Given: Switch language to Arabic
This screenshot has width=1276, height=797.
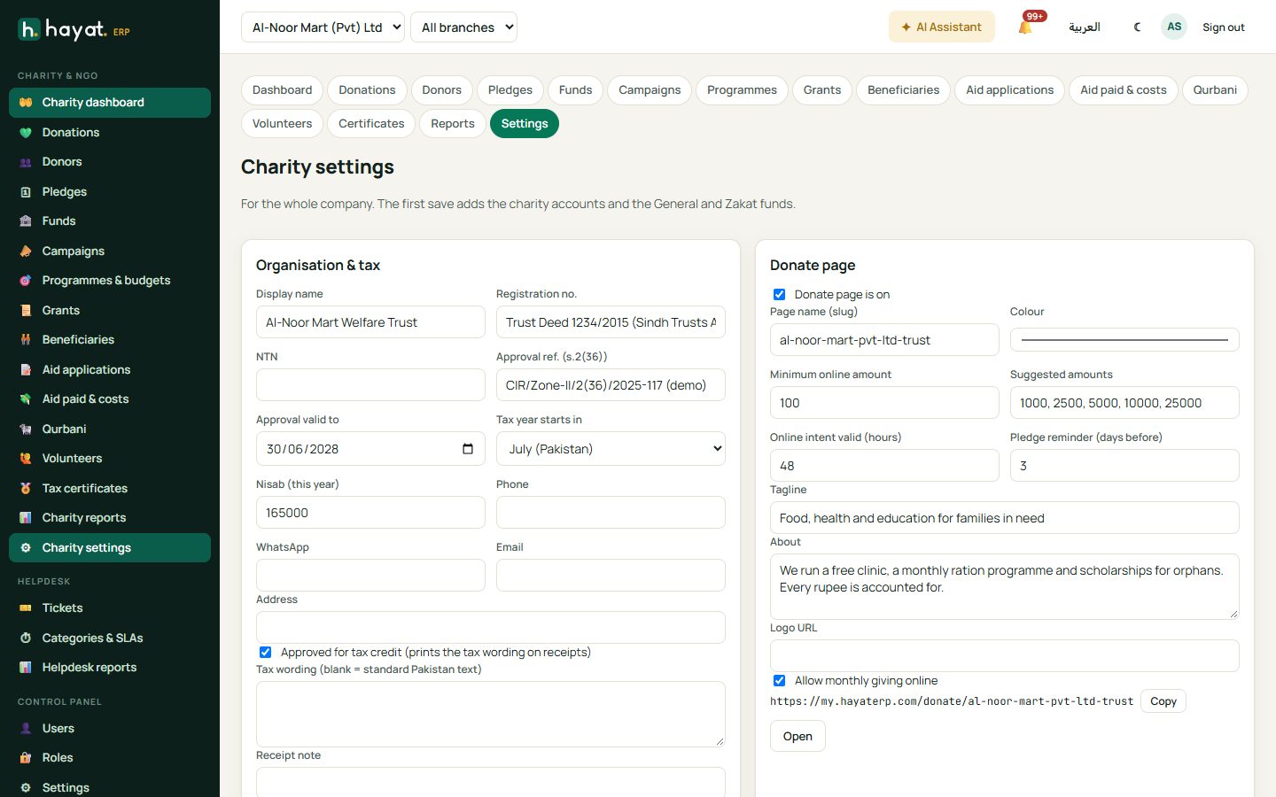Looking at the screenshot, I should coord(1085,27).
